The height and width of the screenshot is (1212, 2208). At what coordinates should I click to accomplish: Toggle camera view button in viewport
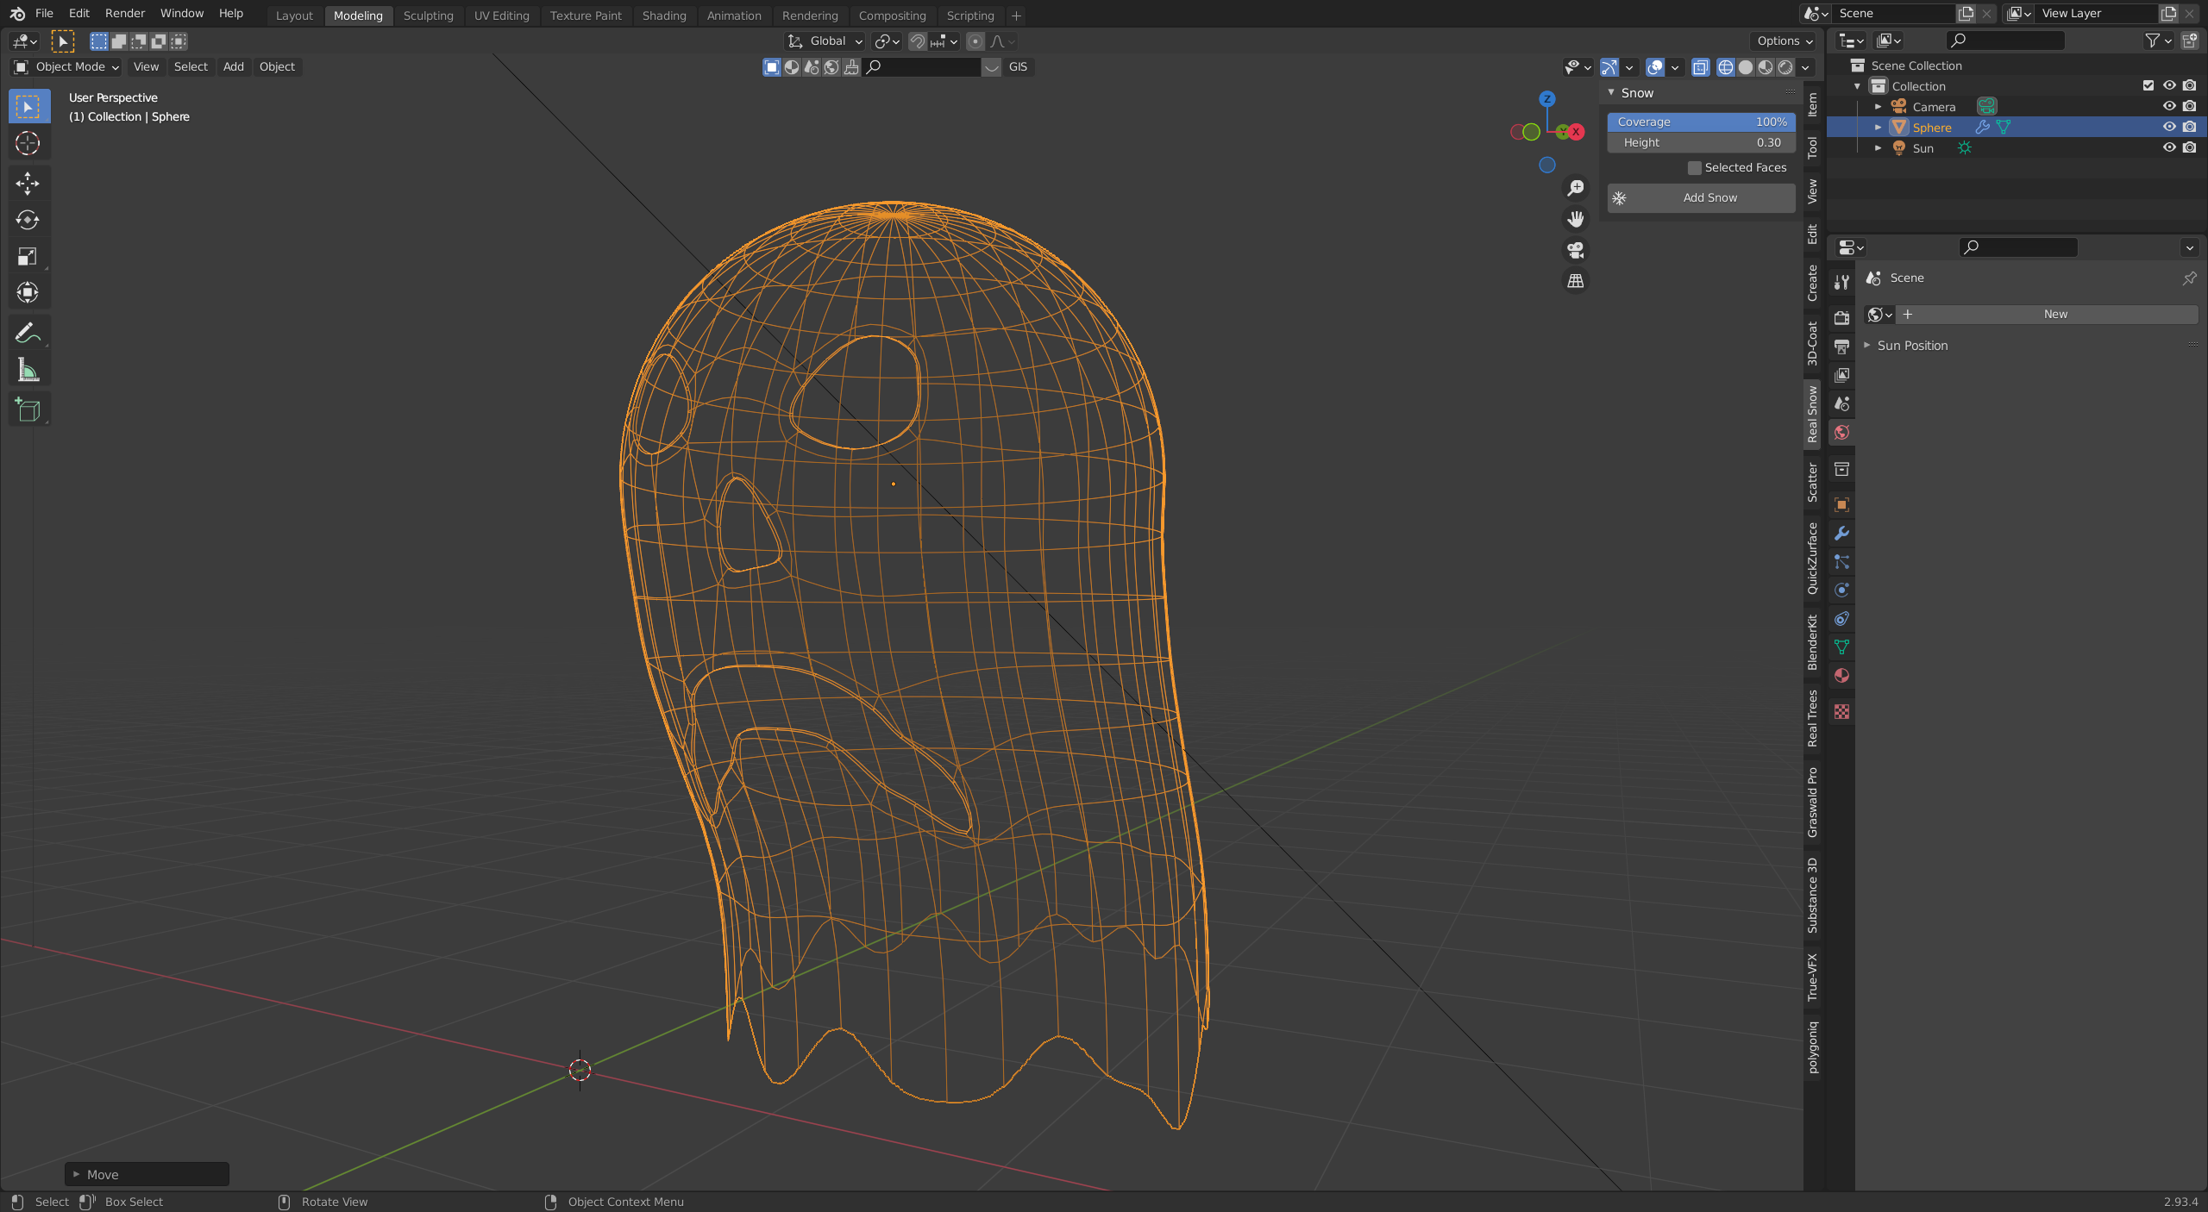coord(1576,250)
